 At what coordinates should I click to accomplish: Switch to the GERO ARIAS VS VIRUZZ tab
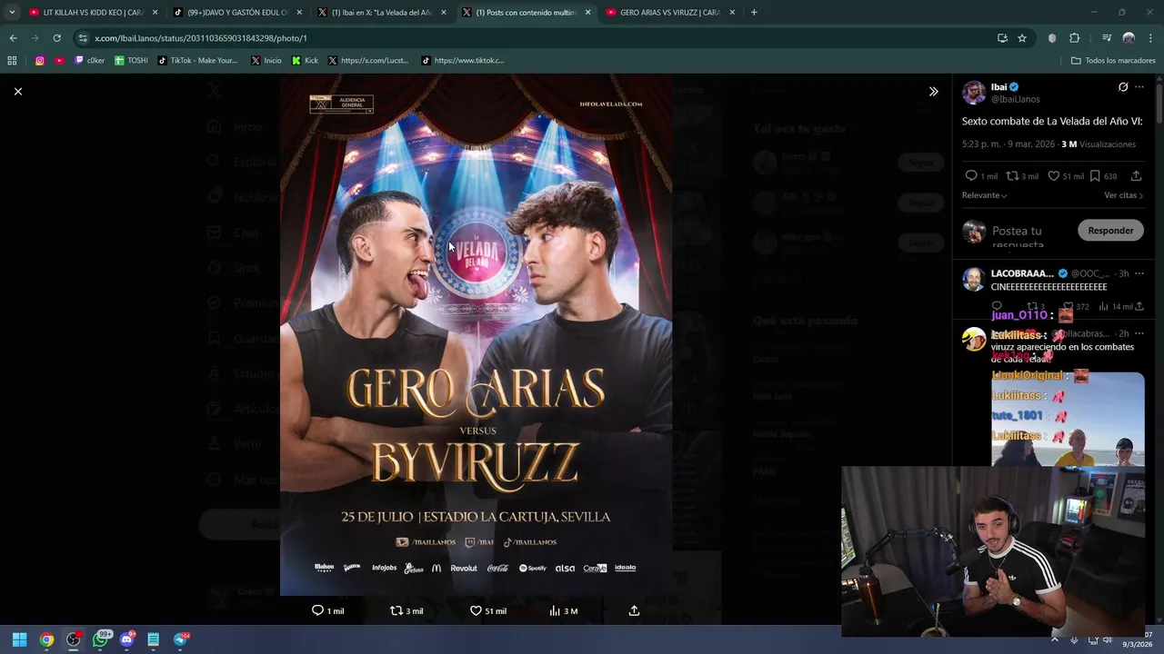pos(669,13)
